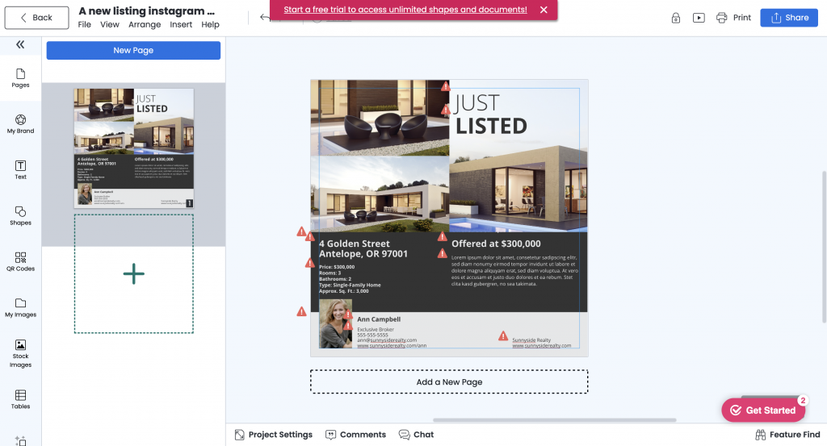Screen dimensions: 827x446
Task: Go Back to the previous screen
Action: [36, 18]
